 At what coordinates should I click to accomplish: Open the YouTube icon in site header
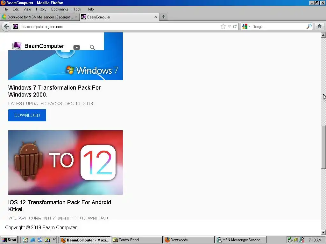(76, 48)
